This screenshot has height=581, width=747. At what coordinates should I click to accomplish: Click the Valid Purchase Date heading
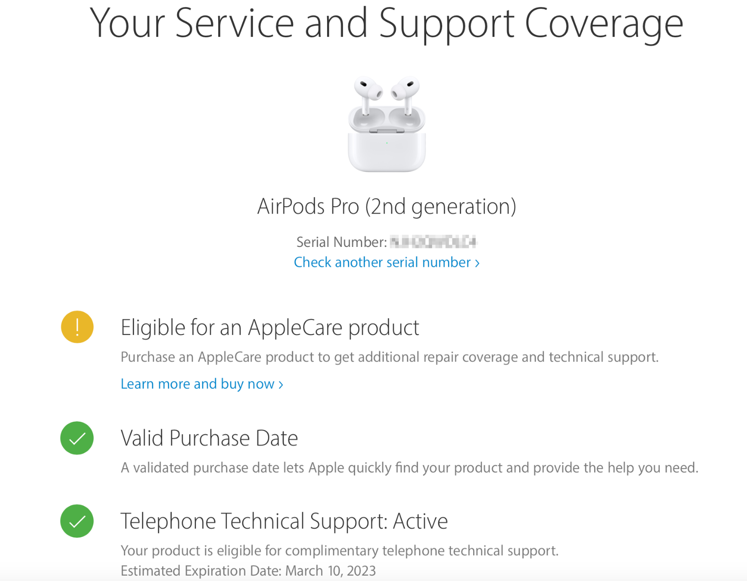click(209, 438)
